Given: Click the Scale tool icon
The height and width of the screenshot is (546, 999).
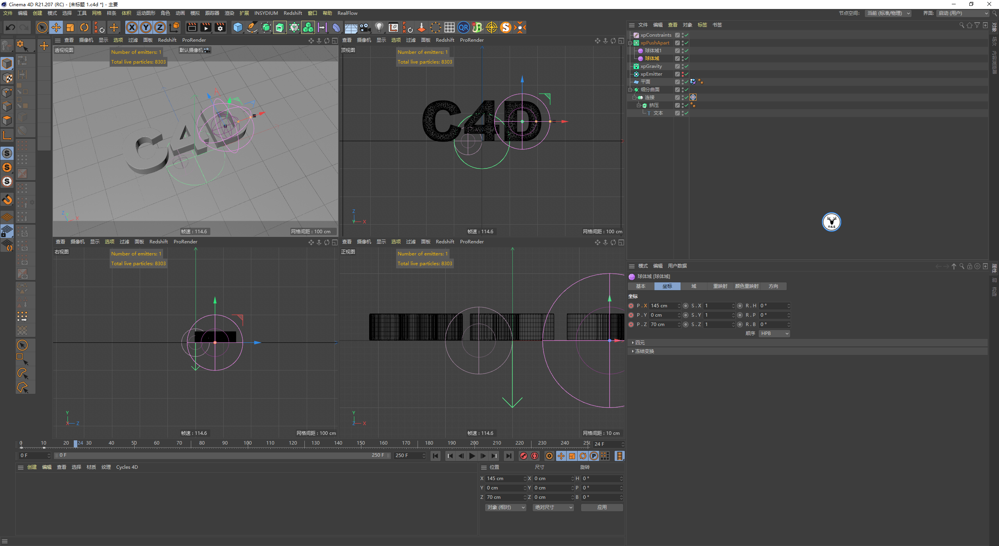Looking at the screenshot, I should pos(70,27).
